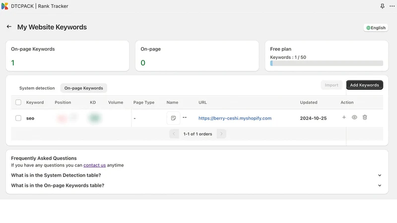Click the 2024-10-25 updated date

pyautogui.click(x=313, y=118)
